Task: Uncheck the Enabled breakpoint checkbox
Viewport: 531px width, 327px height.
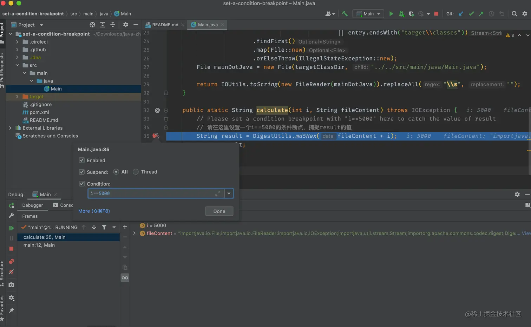Action: point(82,161)
